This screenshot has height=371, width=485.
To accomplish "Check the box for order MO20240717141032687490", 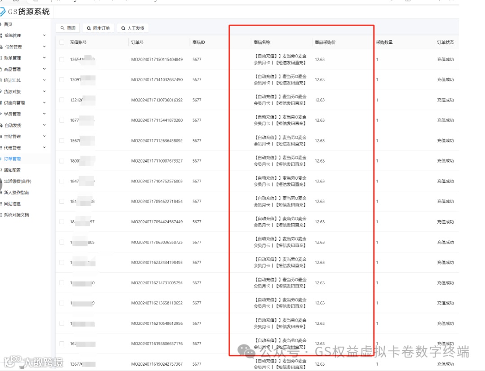I will click(x=62, y=80).
